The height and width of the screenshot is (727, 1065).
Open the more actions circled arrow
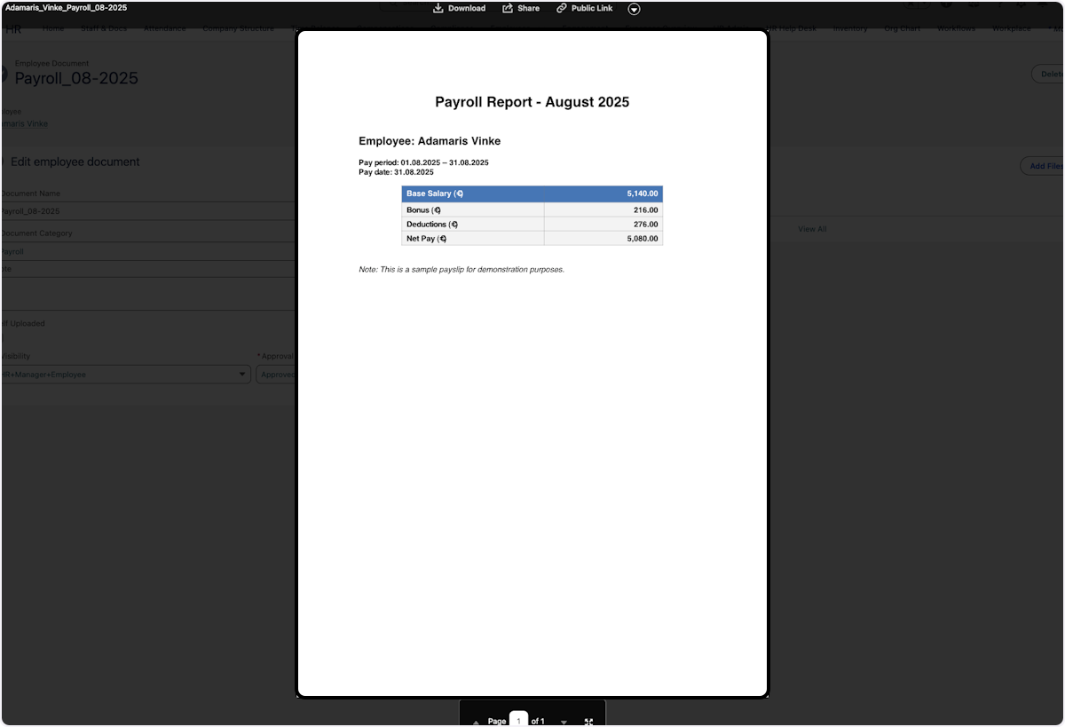click(x=634, y=9)
